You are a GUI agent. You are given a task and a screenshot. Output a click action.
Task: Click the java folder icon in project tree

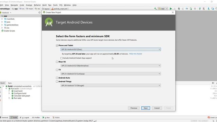pyautogui.click(x=5, y=22)
